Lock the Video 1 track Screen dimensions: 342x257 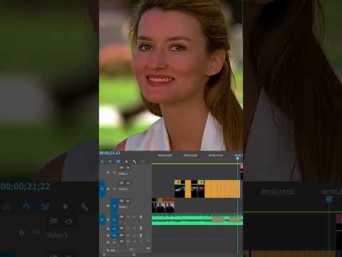(x=108, y=206)
